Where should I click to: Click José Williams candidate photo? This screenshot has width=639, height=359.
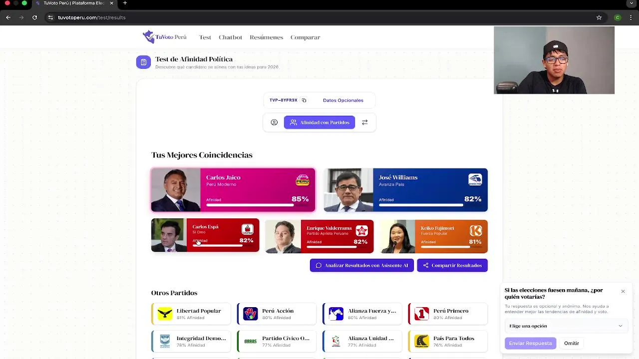pos(348,190)
